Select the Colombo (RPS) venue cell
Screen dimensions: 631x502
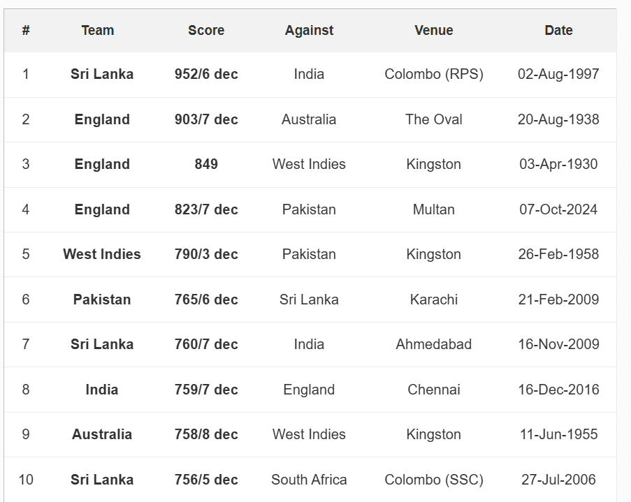click(x=433, y=74)
